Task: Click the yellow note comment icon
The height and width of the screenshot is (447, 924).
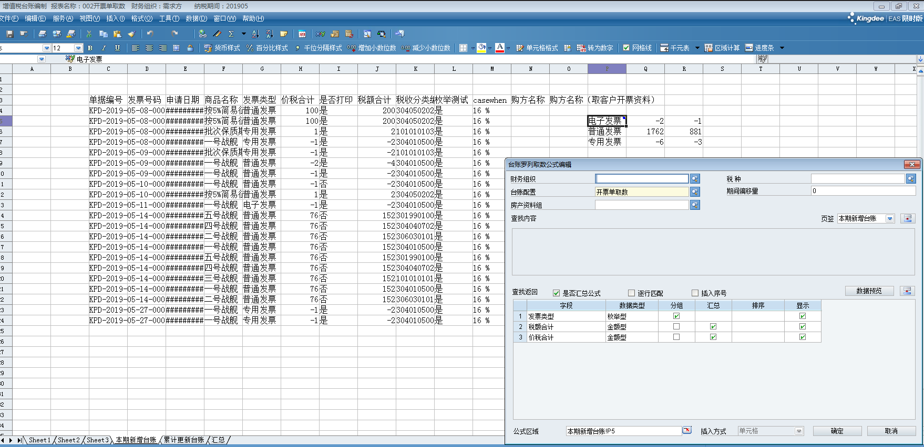Action: tap(284, 34)
